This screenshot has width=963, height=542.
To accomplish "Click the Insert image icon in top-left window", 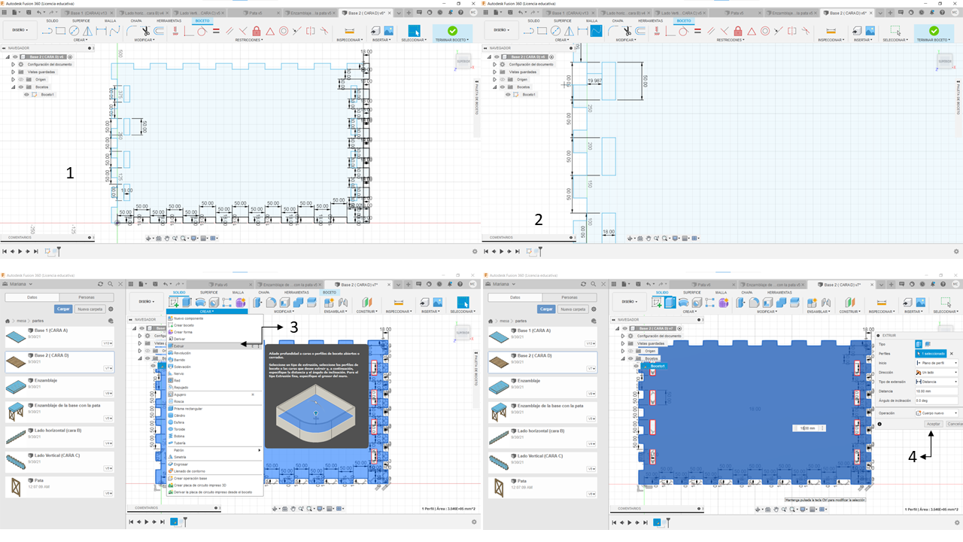I will click(x=389, y=31).
